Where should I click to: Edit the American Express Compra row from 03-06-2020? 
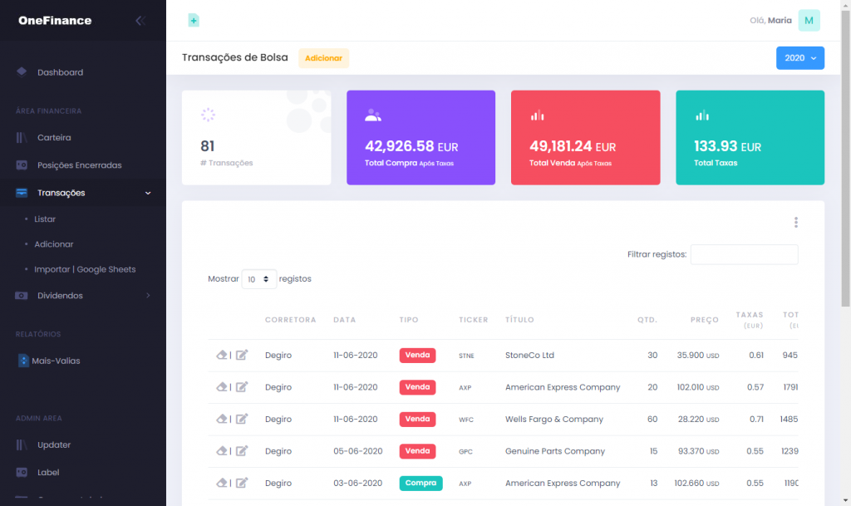tap(242, 484)
